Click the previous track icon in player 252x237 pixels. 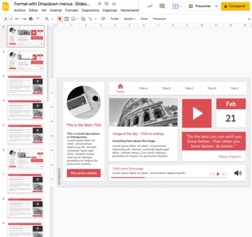click(212, 174)
